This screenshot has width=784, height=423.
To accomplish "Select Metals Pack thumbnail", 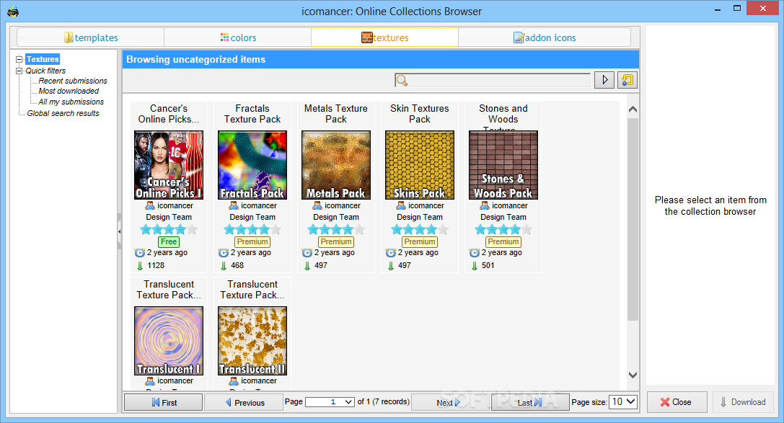I will [336, 165].
